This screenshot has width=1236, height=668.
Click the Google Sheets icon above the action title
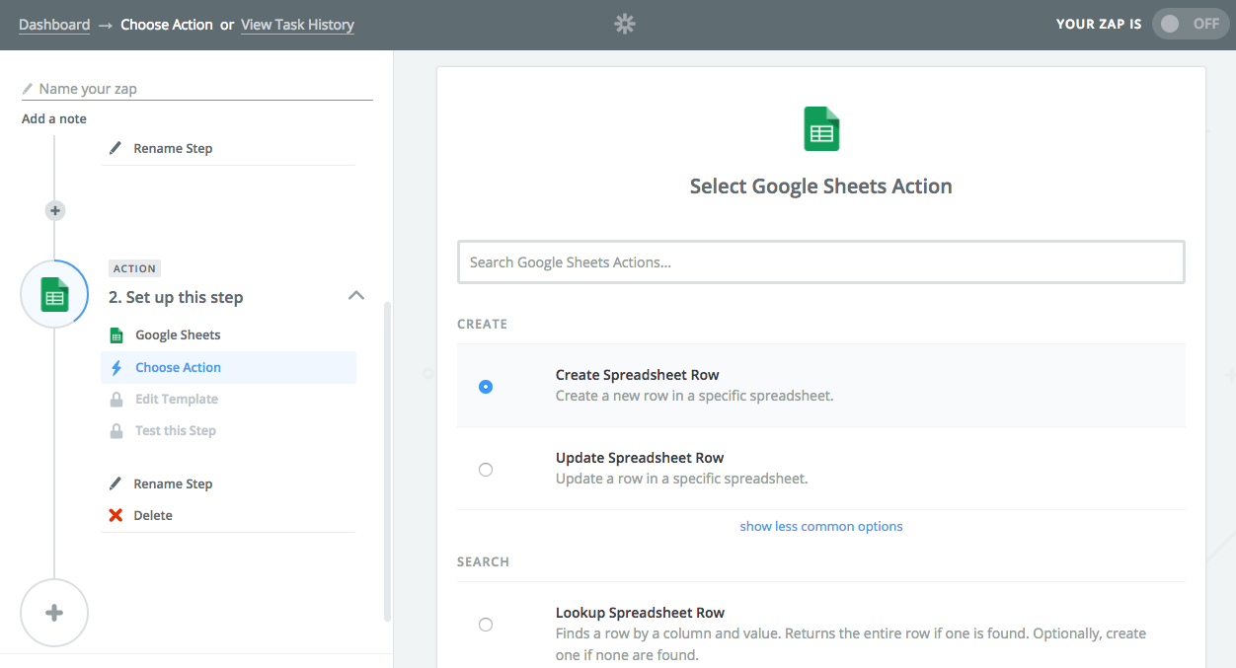tap(820, 128)
